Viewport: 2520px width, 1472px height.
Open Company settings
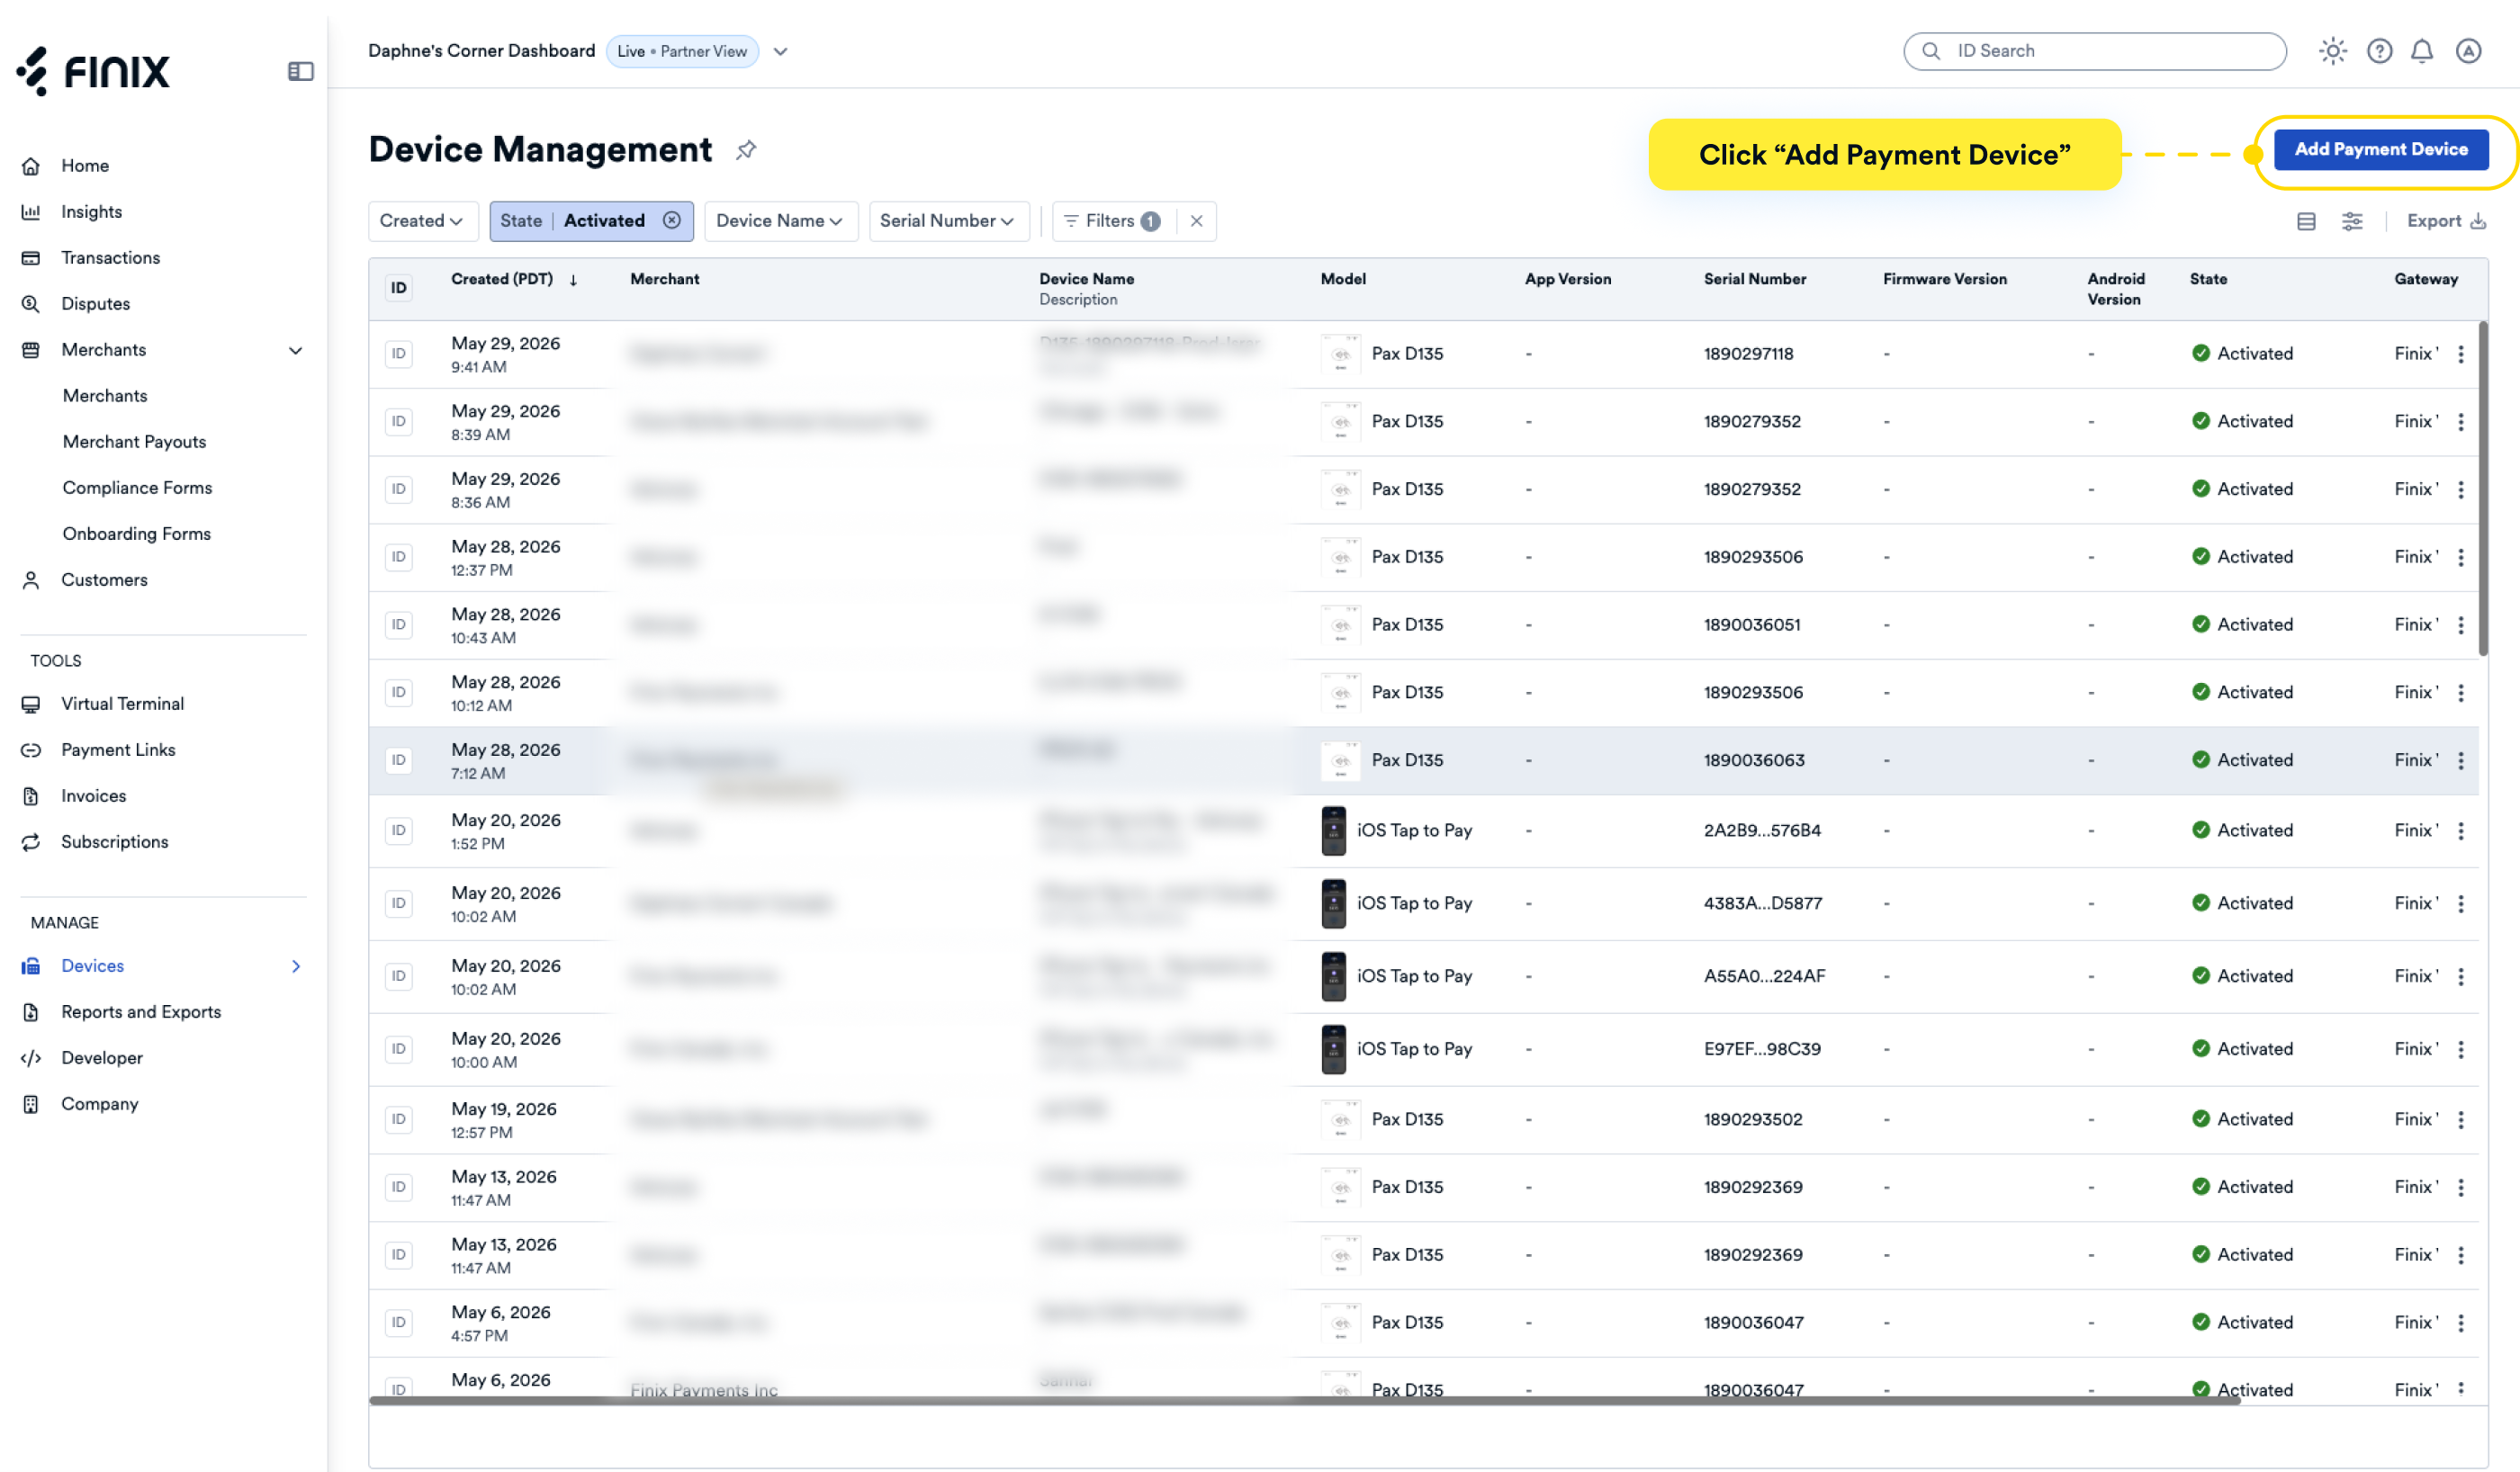click(x=99, y=1104)
